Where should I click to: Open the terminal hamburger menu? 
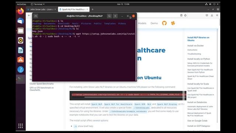(x=115, y=16)
